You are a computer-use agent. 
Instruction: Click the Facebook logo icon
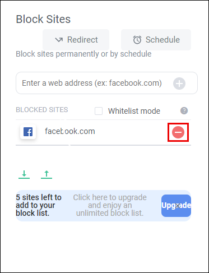(28, 132)
